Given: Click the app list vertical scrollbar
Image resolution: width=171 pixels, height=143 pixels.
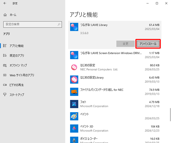Looking at the screenshot, I should (170, 115).
